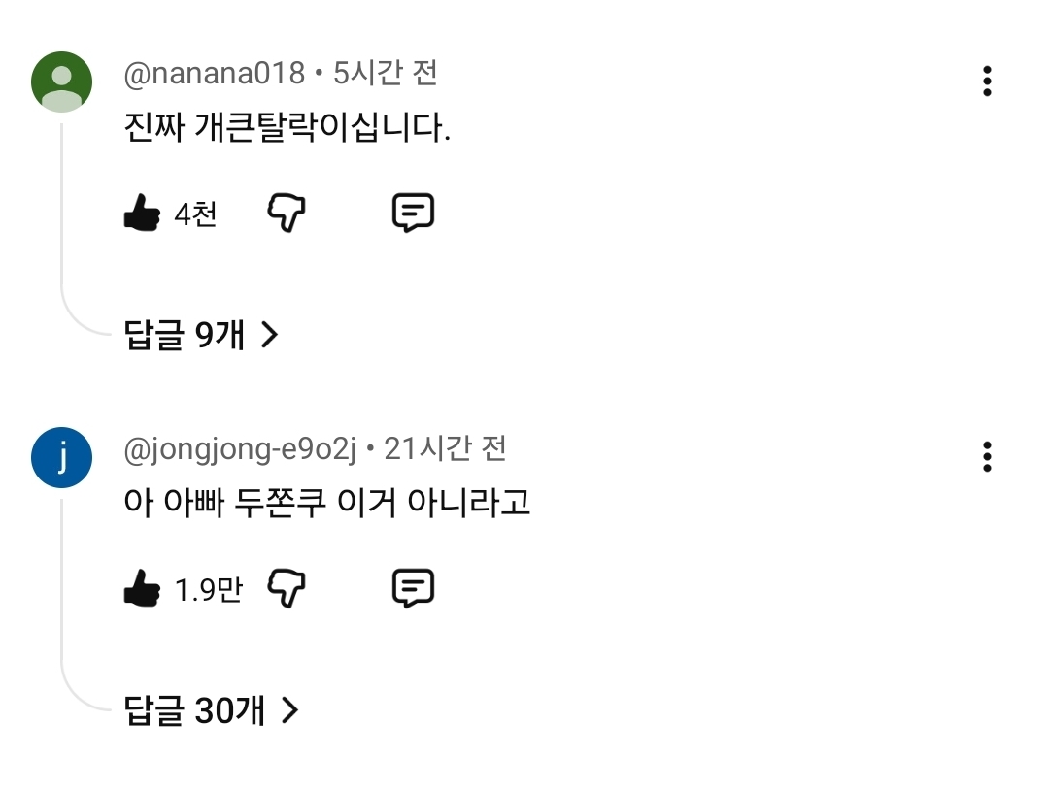
Task: Open @nanana018 profile via username
Action: coord(215,73)
